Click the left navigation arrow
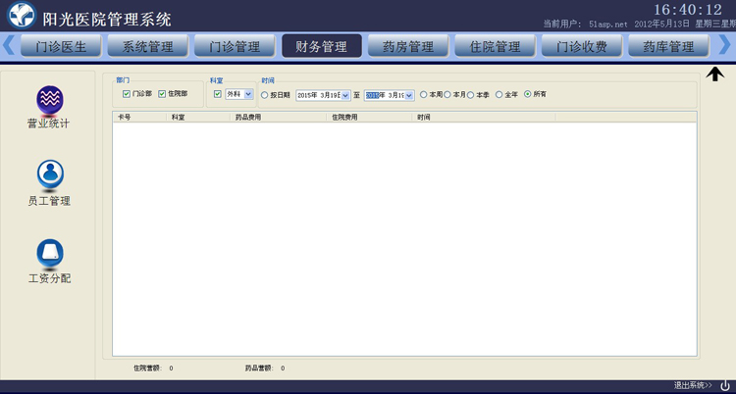The image size is (736, 394). pos(8,45)
